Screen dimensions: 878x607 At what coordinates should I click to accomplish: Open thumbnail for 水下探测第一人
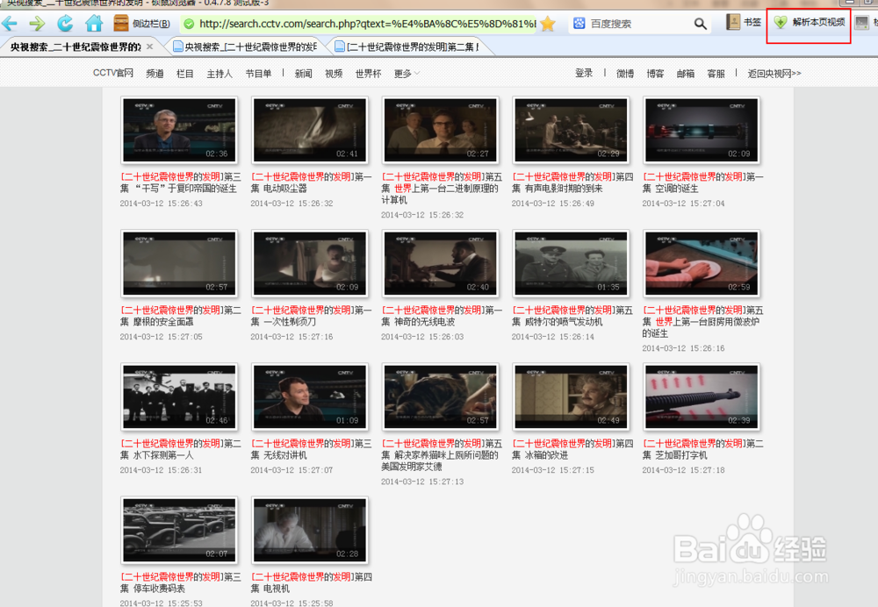tap(179, 396)
